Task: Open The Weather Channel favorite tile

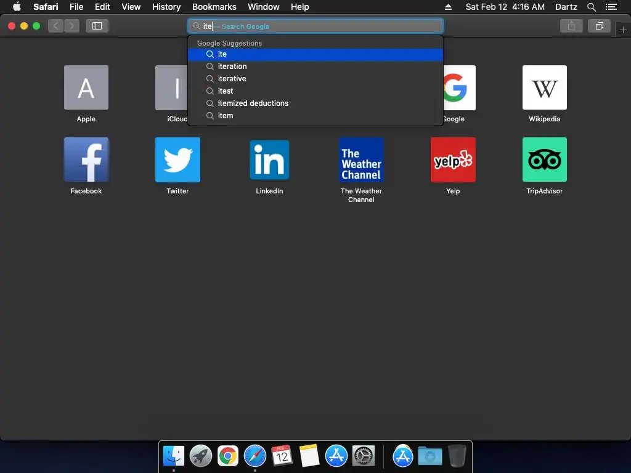Action: point(361,160)
